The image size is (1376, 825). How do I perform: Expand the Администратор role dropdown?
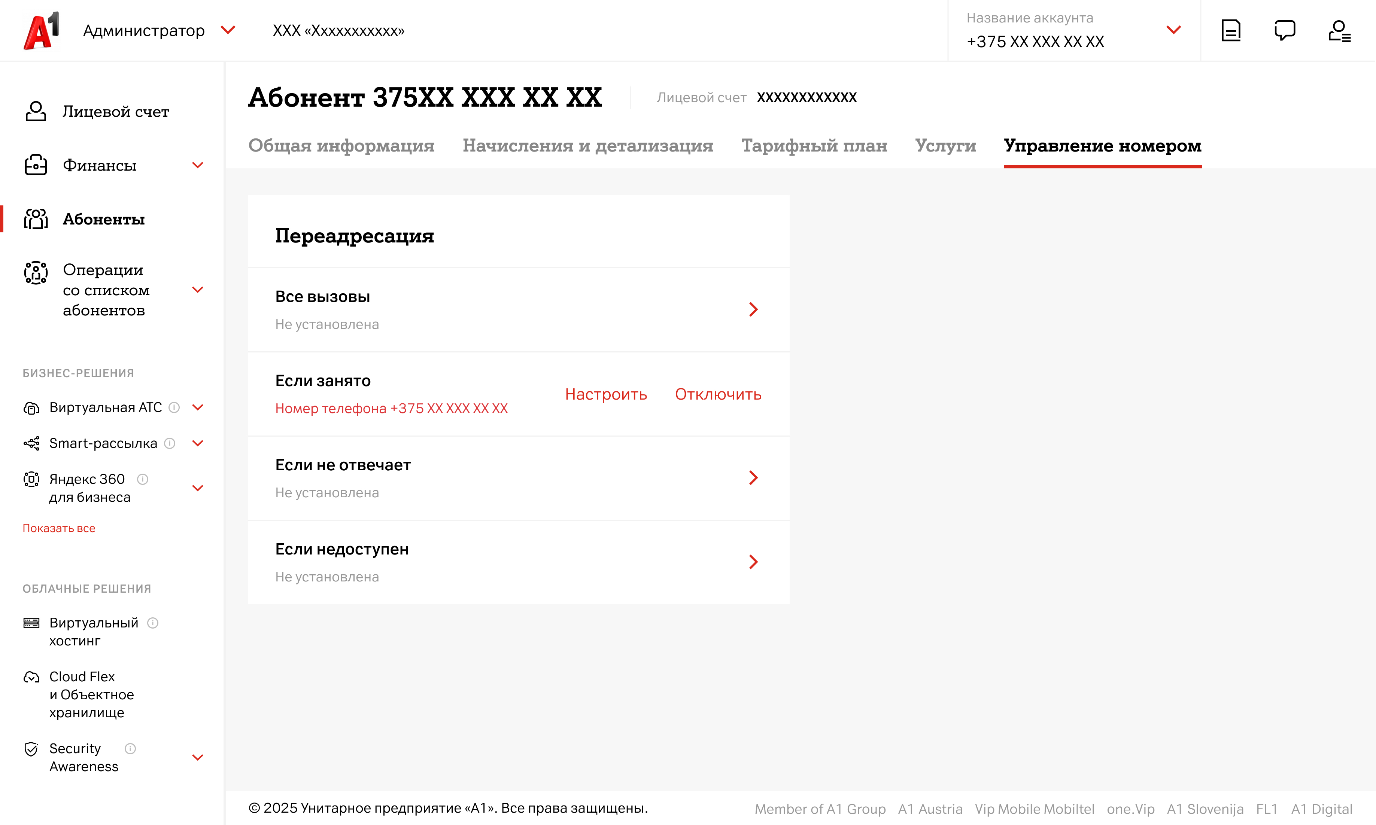[x=228, y=30]
